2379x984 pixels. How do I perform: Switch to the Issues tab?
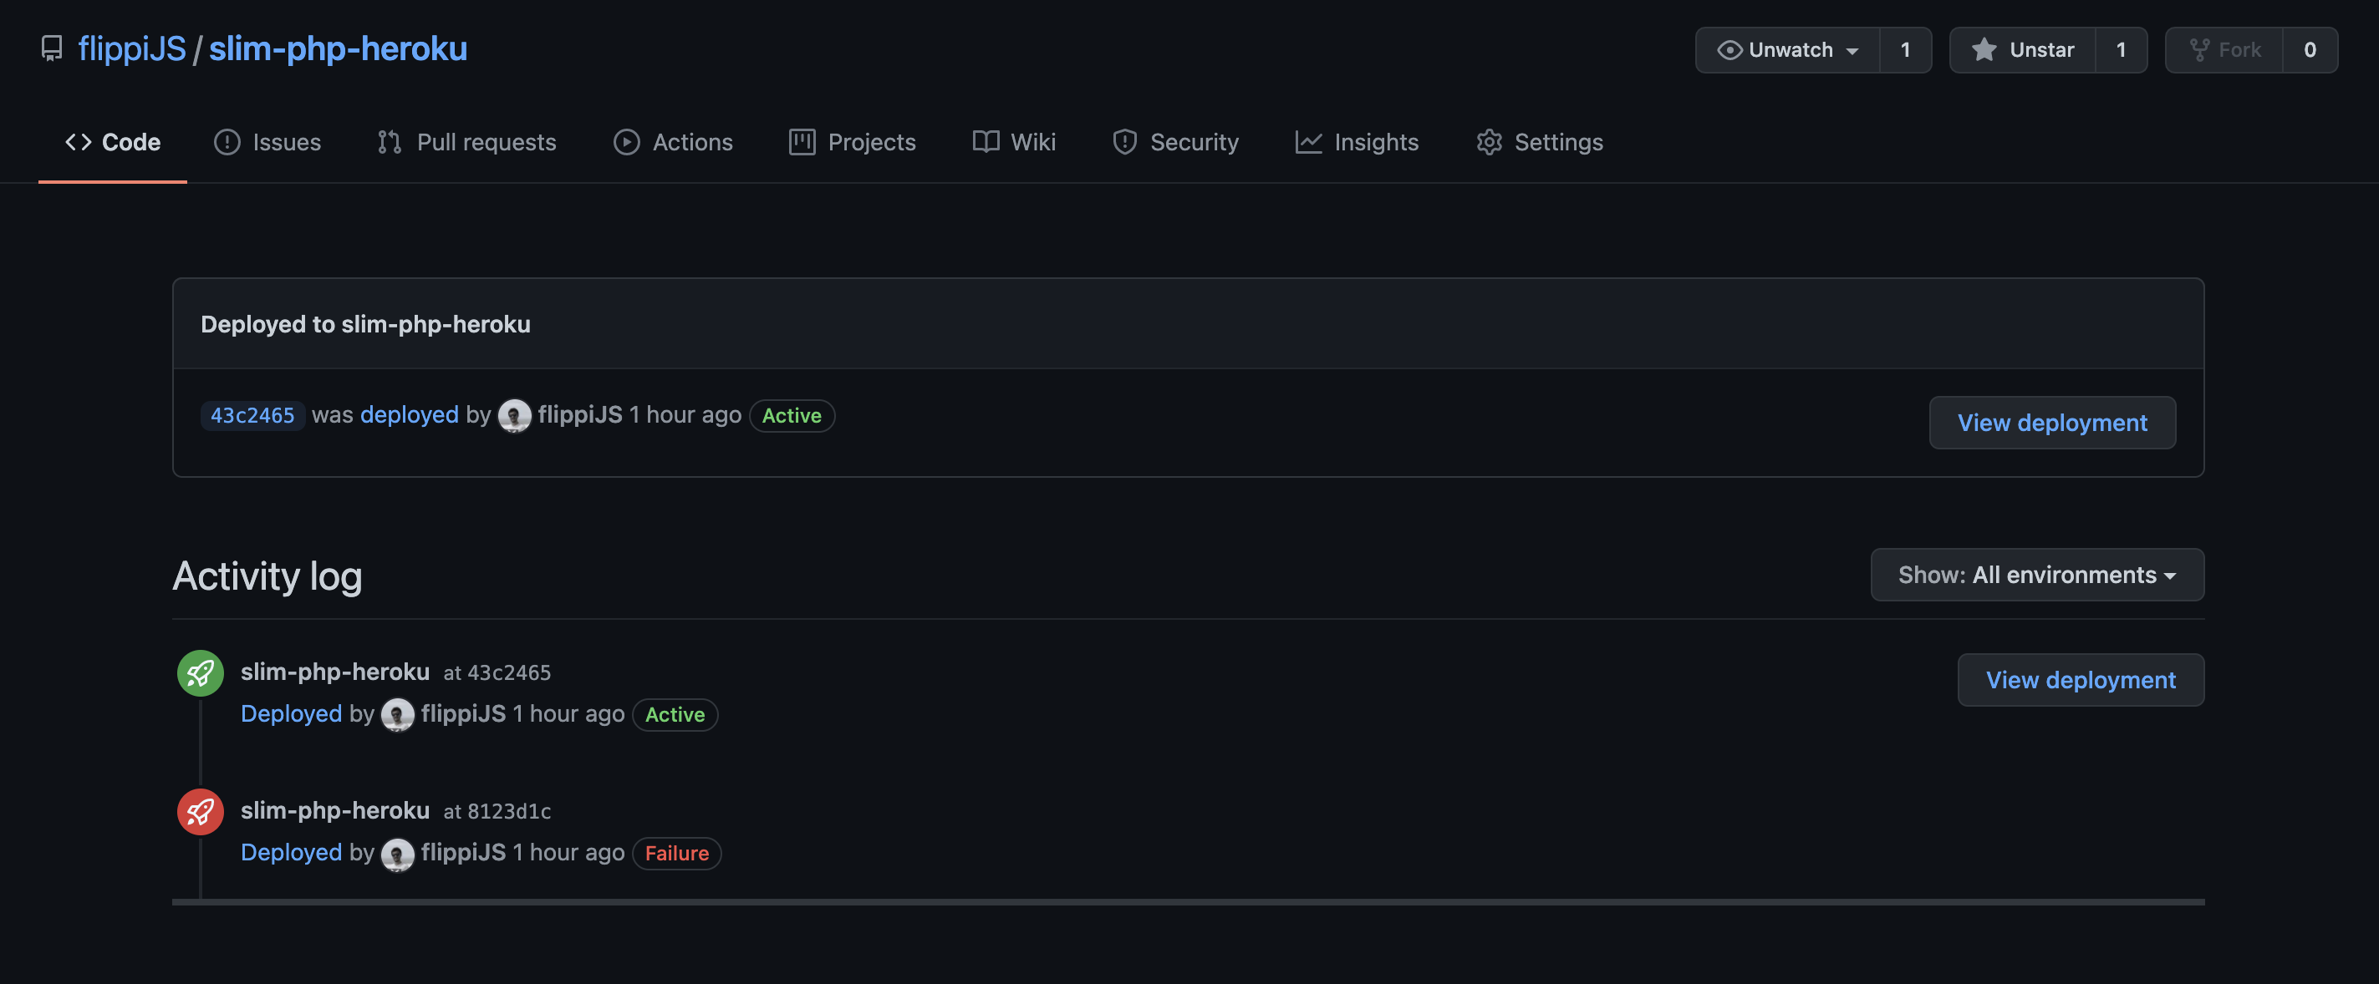(x=267, y=142)
